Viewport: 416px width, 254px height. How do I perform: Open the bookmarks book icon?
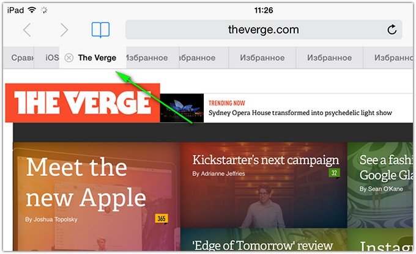coord(100,30)
